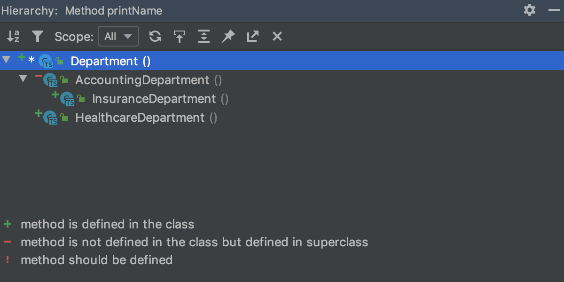Image resolution: width=564 pixels, height=282 pixels.
Task: Select AccountingDepartment in the tree
Action: coord(142,80)
